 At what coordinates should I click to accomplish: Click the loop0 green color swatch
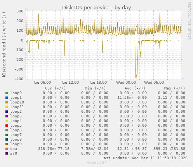tap(7, 93)
